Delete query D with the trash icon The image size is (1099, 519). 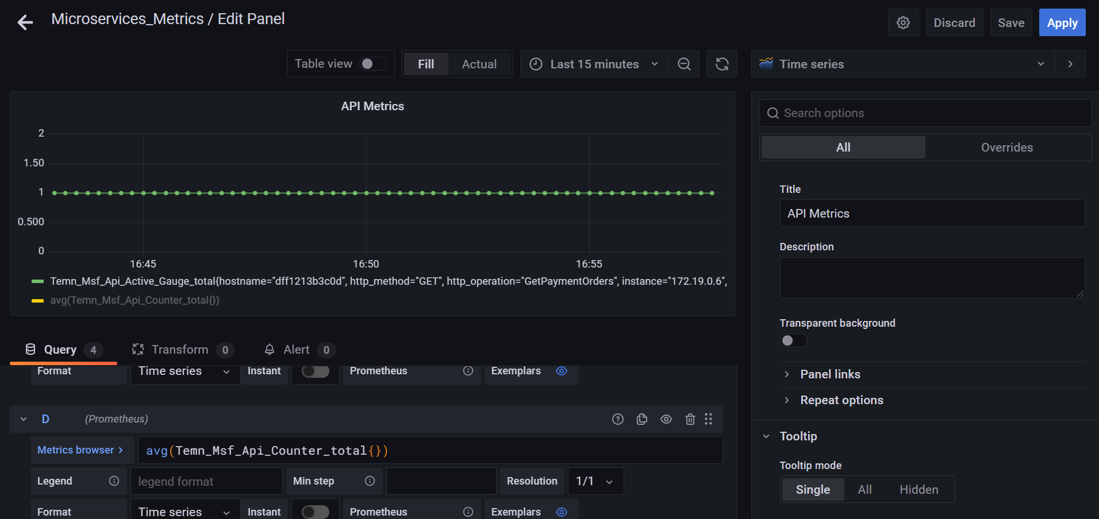coord(690,419)
